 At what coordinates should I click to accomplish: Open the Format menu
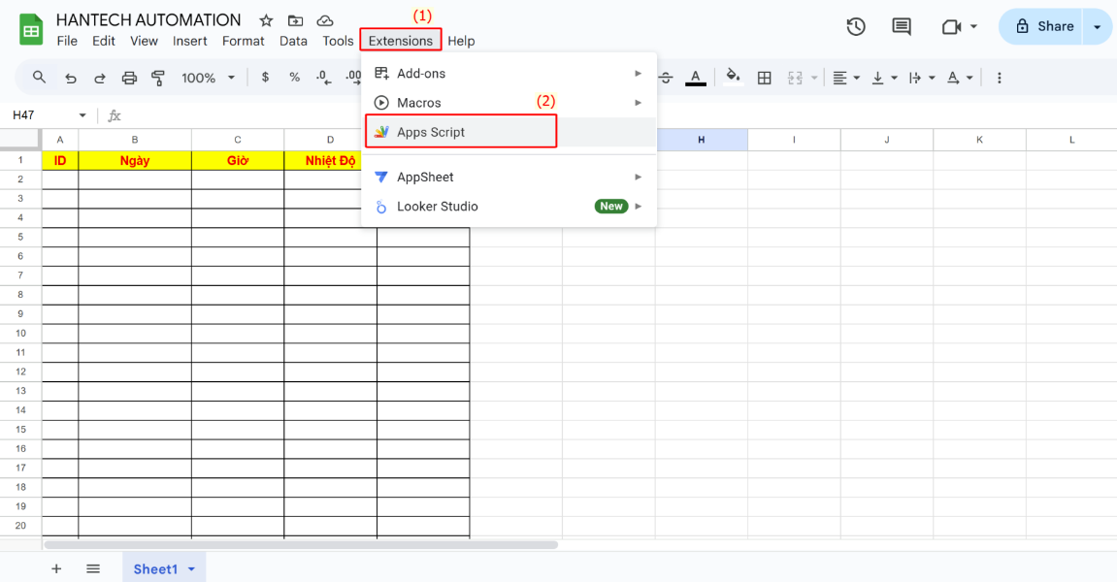[243, 41]
